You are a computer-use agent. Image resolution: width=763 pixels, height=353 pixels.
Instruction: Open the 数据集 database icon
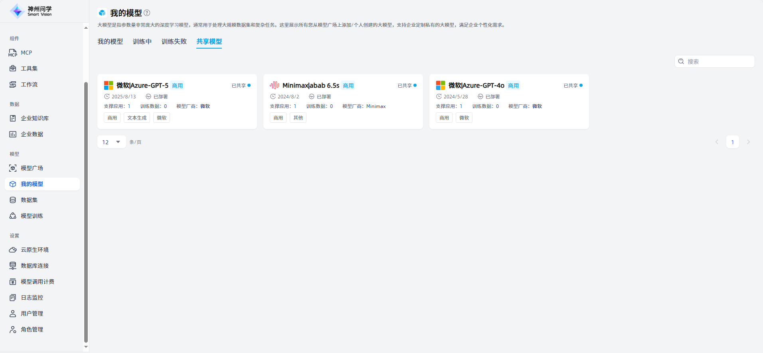13,200
